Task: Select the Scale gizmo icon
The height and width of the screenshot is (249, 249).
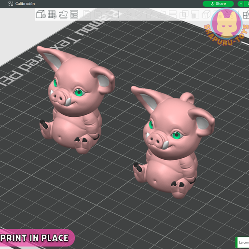Action: tap(150, 14)
